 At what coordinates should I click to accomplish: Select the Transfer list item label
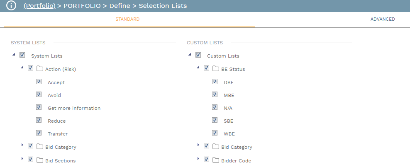click(58, 134)
